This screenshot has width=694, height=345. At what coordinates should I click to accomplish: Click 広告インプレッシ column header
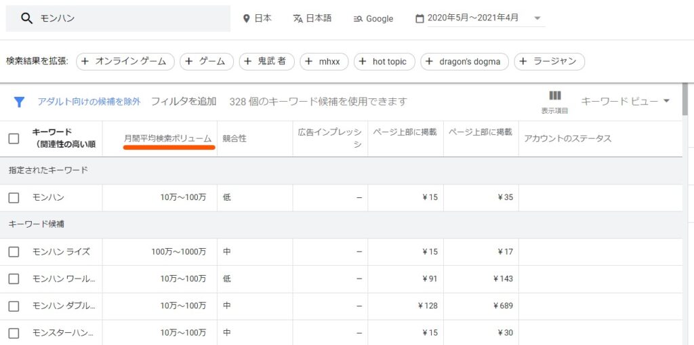pyautogui.click(x=330, y=139)
